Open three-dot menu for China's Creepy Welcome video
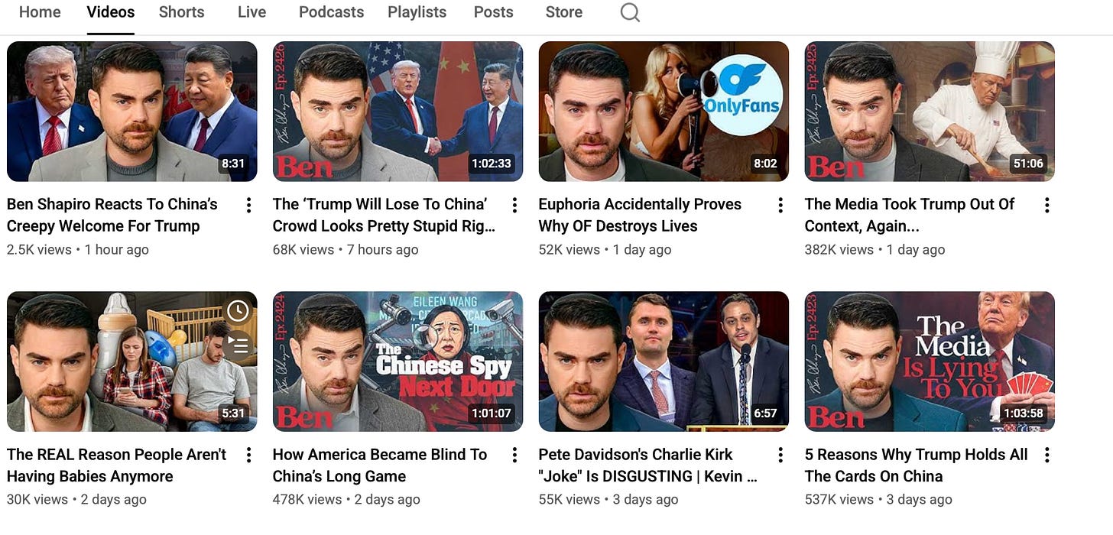This screenshot has width=1113, height=535. coord(248,205)
